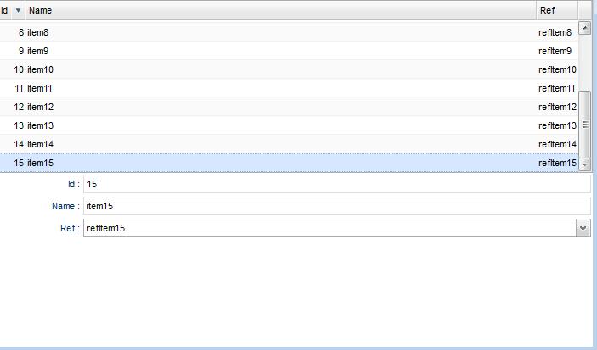The width and height of the screenshot is (597, 350).
Task: Select the item11 row
Action: point(289,88)
